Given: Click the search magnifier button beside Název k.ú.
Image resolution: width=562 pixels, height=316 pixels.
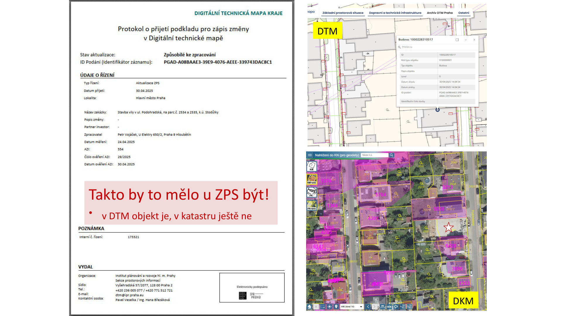Looking at the screenshot, I should point(392,155).
